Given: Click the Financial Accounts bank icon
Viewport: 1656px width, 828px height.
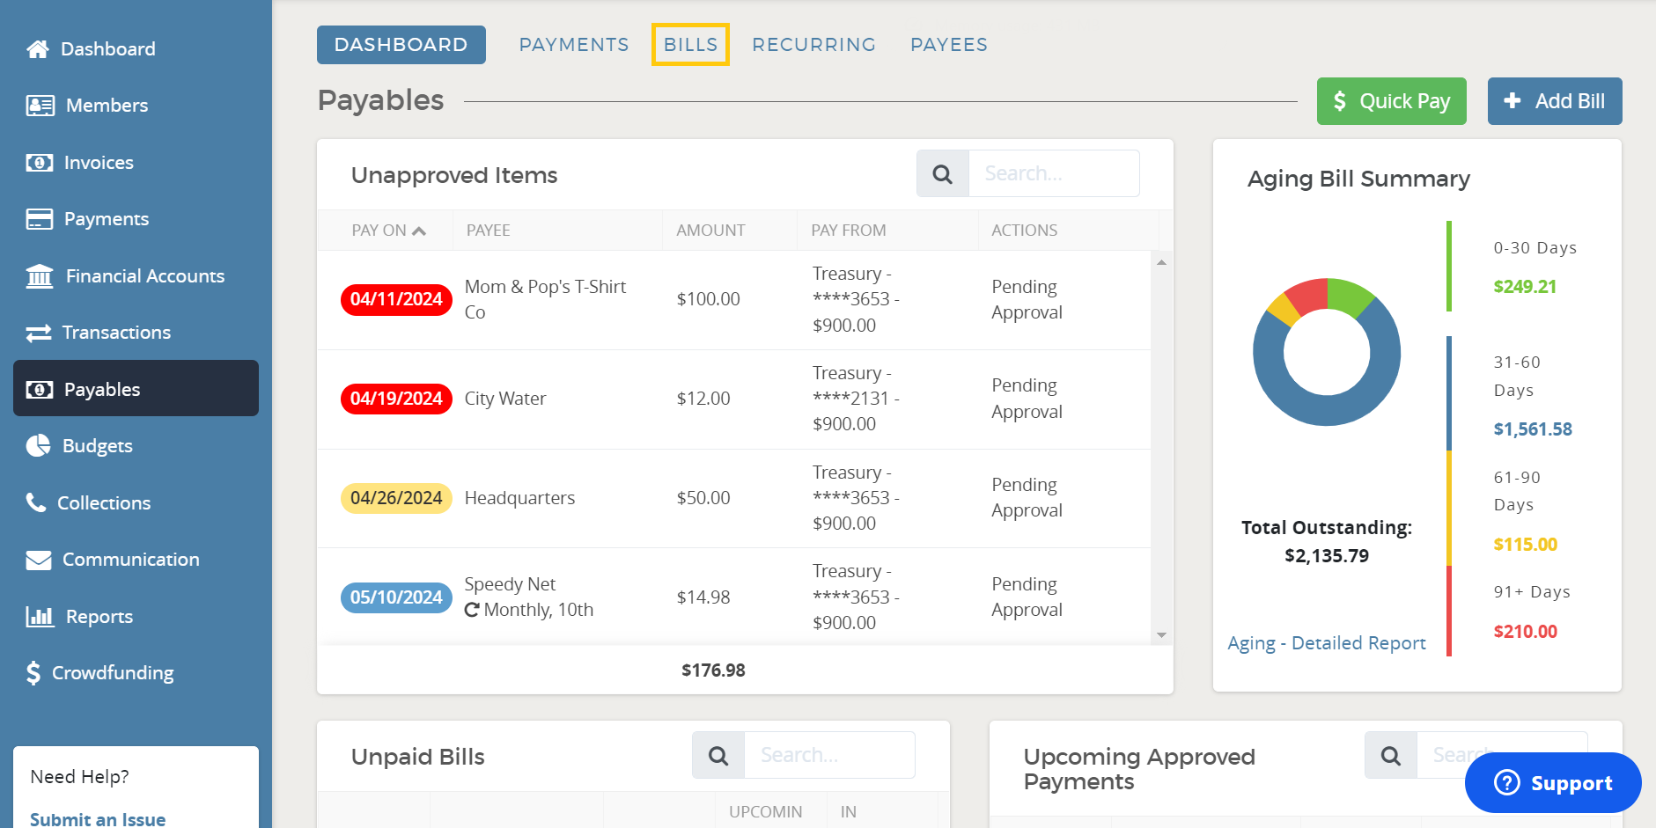Looking at the screenshot, I should [x=40, y=276].
